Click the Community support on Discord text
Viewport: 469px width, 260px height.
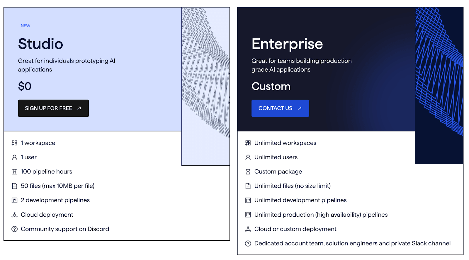[65, 229]
